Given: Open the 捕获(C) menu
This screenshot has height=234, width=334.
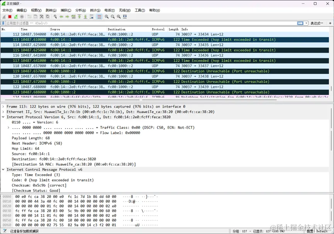Looking at the screenshot, I should [66, 10].
